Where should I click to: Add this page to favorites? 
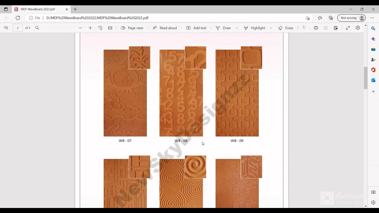click(308, 18)
